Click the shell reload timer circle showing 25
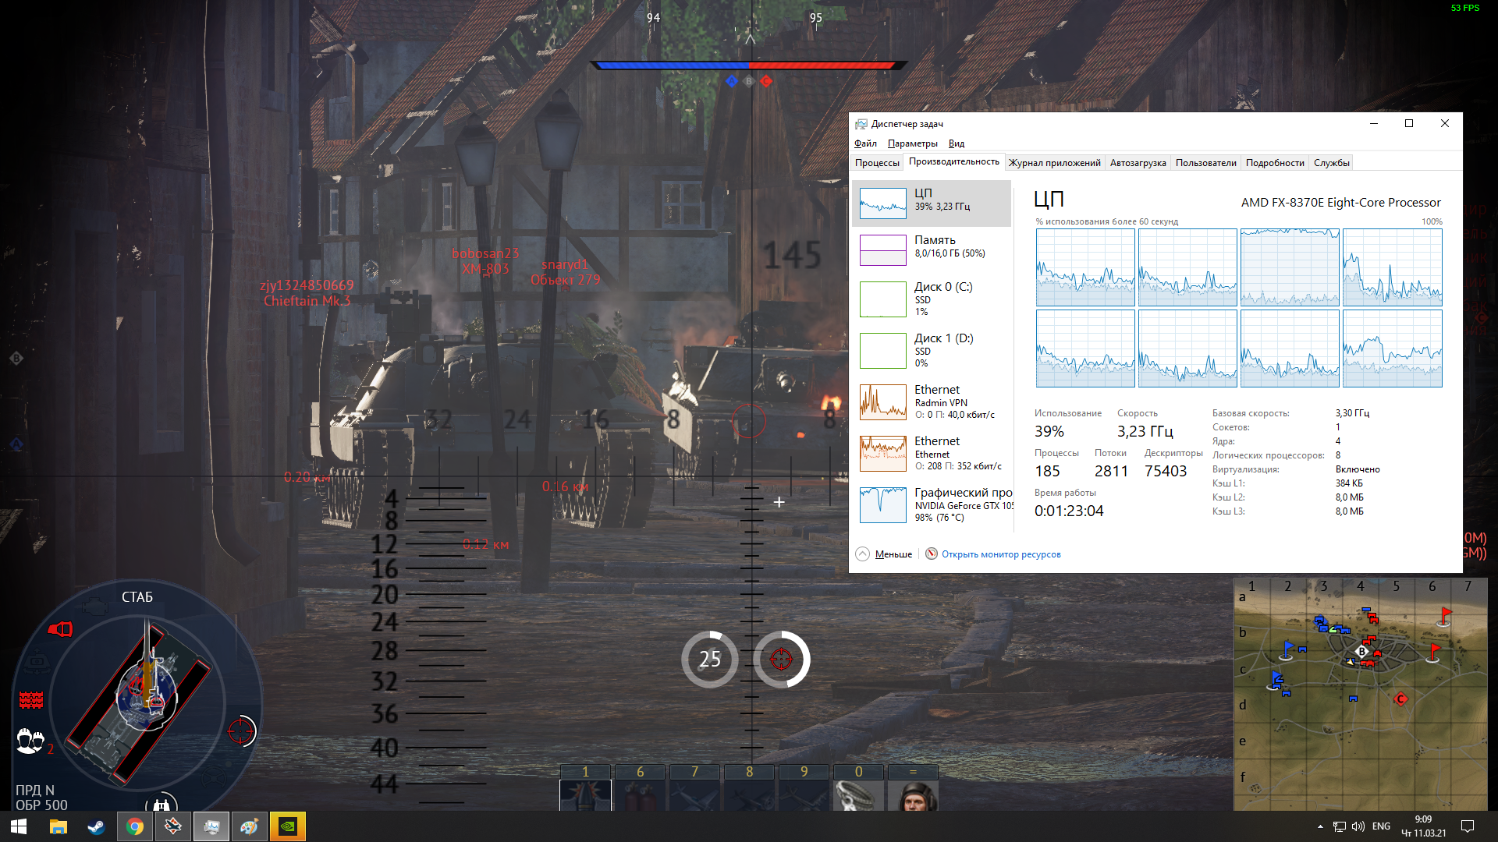This screenshot has width=1498, height=842. [x=710, y=660]
